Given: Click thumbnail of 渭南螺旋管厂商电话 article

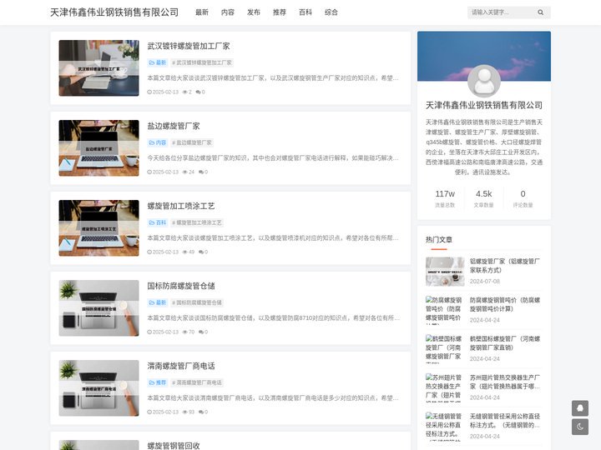Looking at the screenshot, I should pos(98,388).
